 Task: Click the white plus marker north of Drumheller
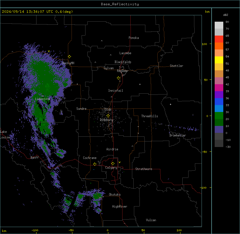pos(170,104)
